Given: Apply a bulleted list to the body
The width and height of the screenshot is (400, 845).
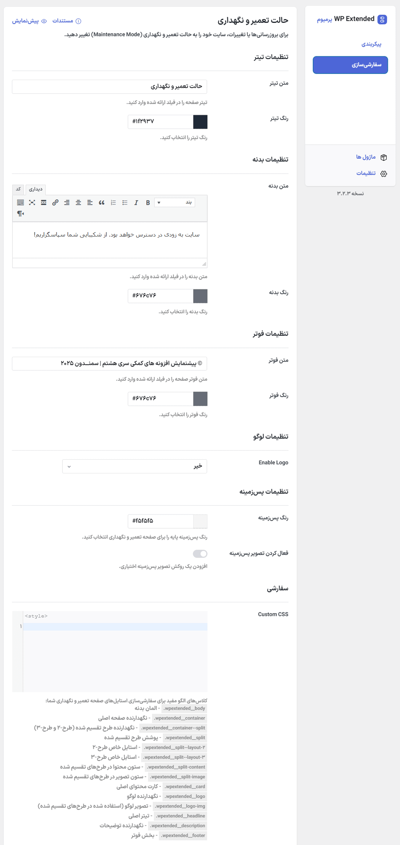Looking at the screenshot, I should pyautogui.click(x=125, y=202).
